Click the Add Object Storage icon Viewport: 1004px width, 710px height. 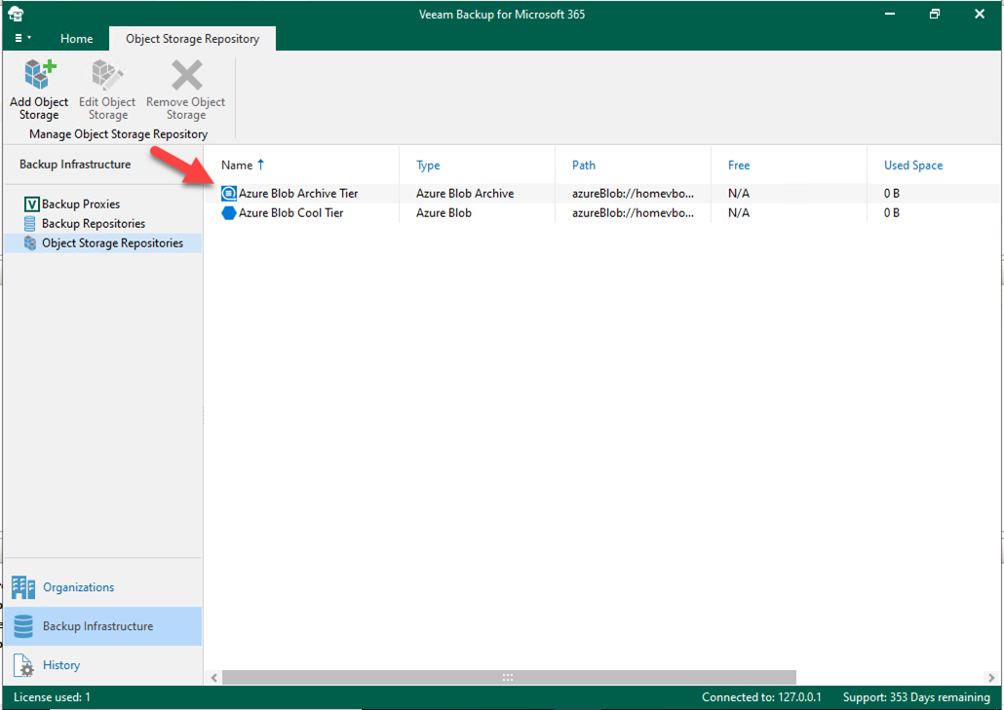coord(40,74)
